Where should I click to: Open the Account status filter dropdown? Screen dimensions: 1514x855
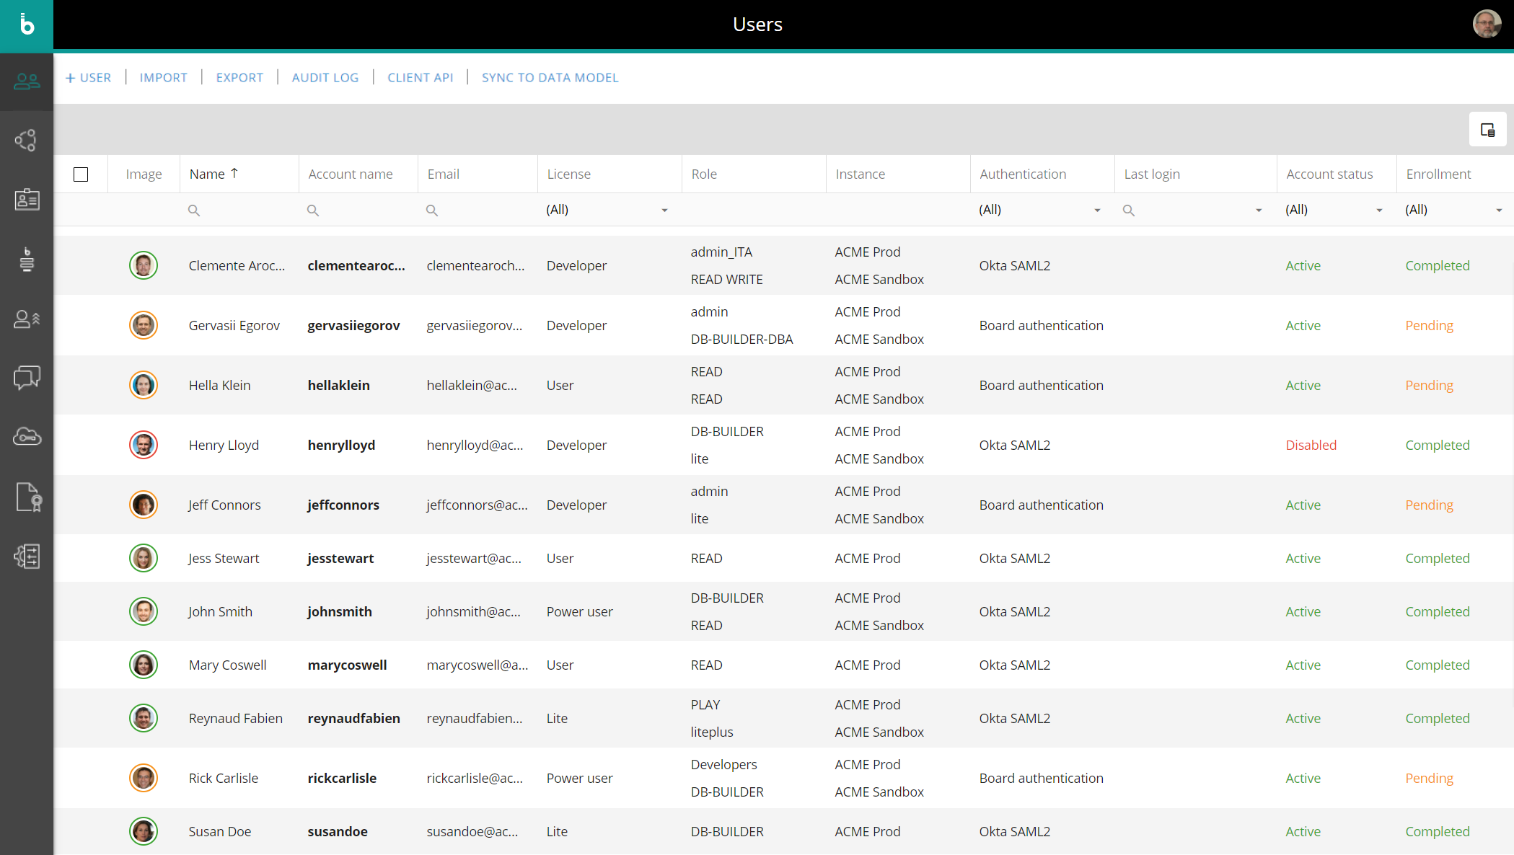click(x=1379, y=210)
